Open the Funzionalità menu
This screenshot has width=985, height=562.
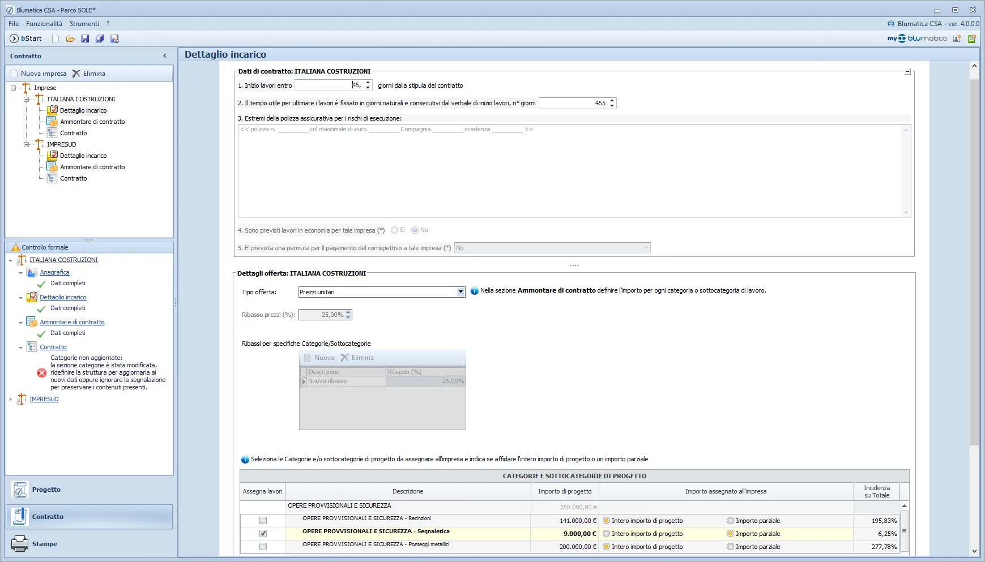click(x=44, y=24)
